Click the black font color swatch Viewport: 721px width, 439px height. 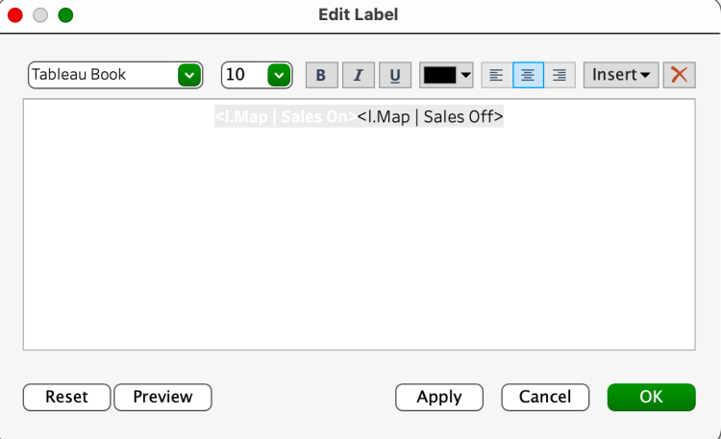tap(439, 75)
